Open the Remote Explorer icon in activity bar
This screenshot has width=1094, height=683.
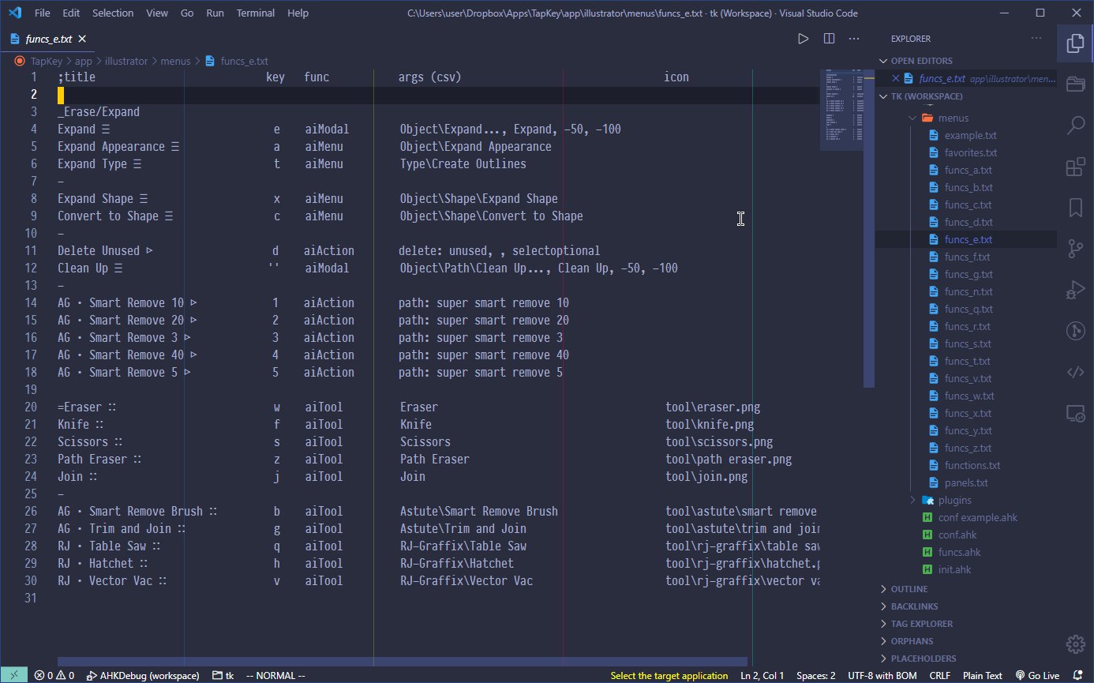[1074, 413]
